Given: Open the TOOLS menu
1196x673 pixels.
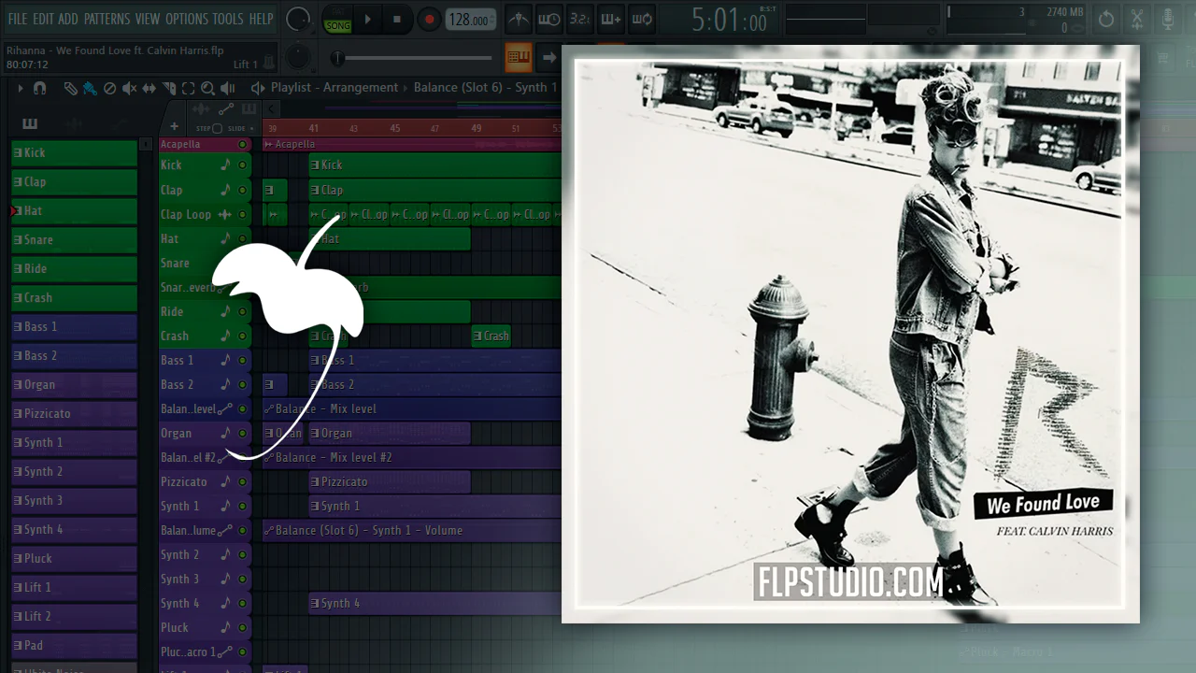Looking at the screenshot, I should click(x=228, y=19).
